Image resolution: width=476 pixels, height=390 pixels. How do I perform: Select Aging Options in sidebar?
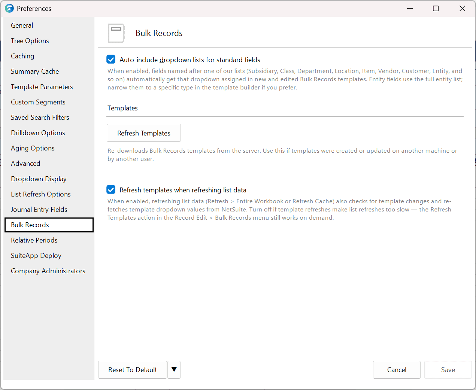49,148
